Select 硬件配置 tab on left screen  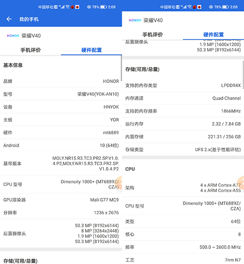tap(91, 50)
